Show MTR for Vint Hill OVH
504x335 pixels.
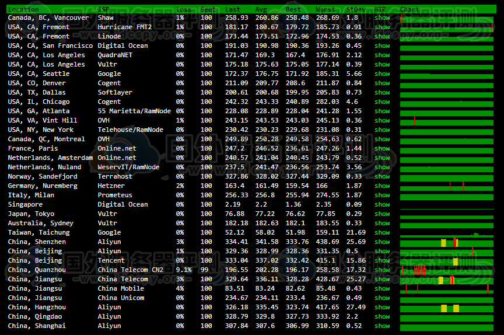pyautogui.click(x=382, y=120)
